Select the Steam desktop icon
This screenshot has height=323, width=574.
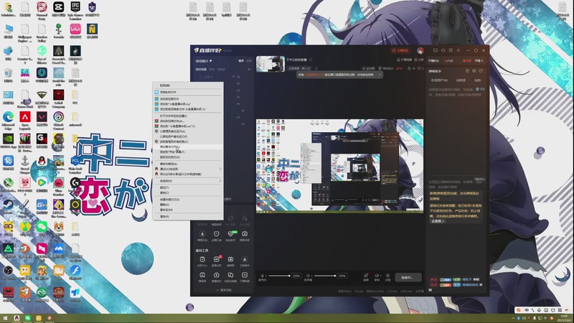coord(8,206)
